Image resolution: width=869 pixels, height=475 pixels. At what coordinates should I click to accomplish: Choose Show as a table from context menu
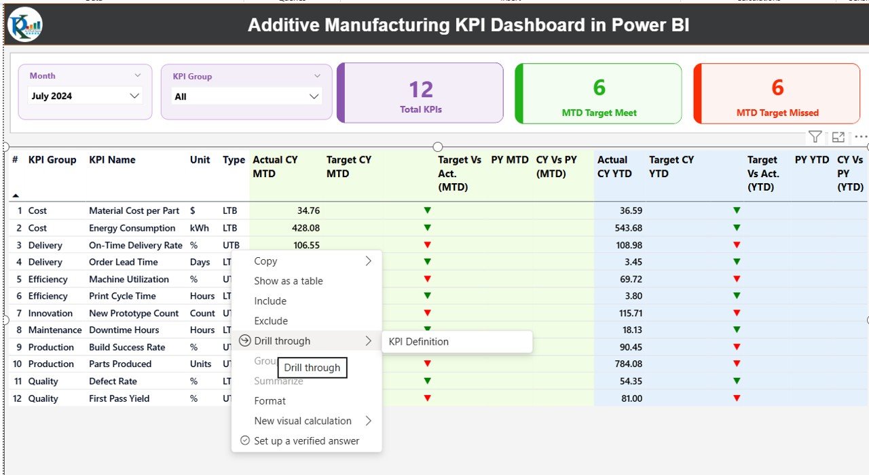pos(289,281)
